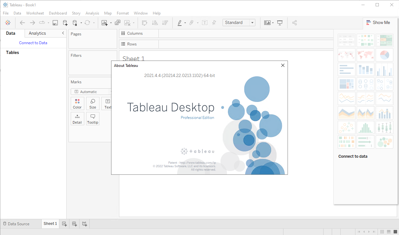The width and height of the screenshot is (399, 235).
Task: Click the Color marks button
Action: click(x=77, y=103)
